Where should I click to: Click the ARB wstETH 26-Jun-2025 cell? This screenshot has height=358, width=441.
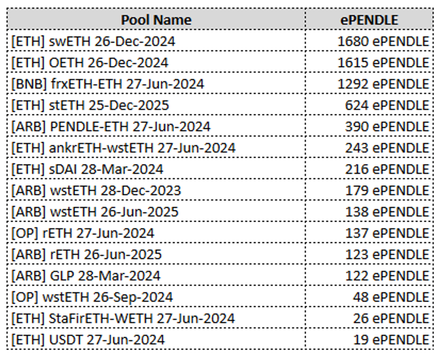point(95,212)
